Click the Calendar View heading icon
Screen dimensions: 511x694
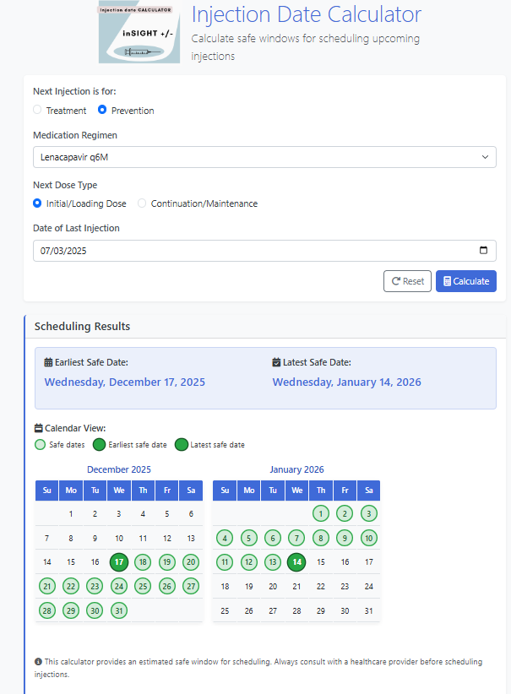pyautogui.click(x=39, y=428)
